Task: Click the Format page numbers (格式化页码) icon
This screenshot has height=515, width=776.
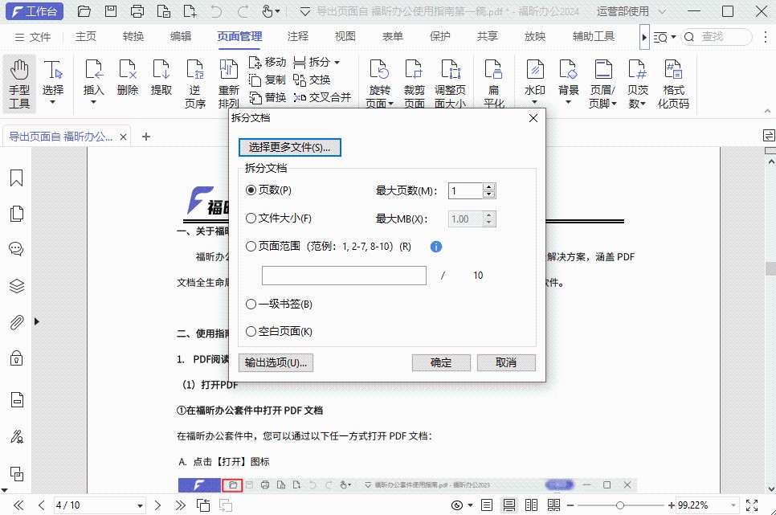Action: [673, 84]
